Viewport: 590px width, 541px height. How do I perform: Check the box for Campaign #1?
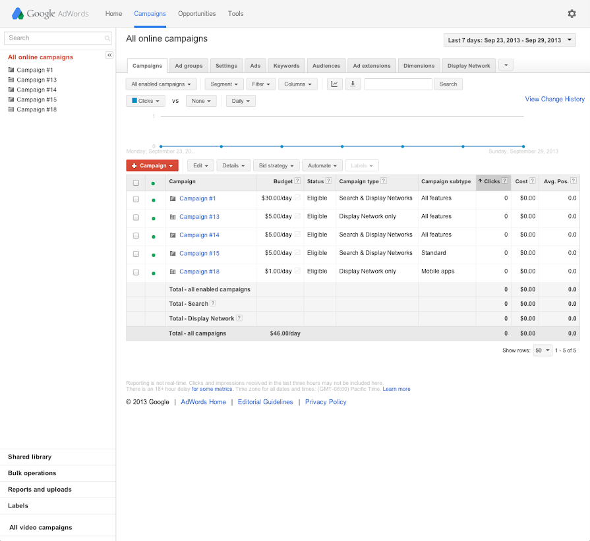[136, 199]
